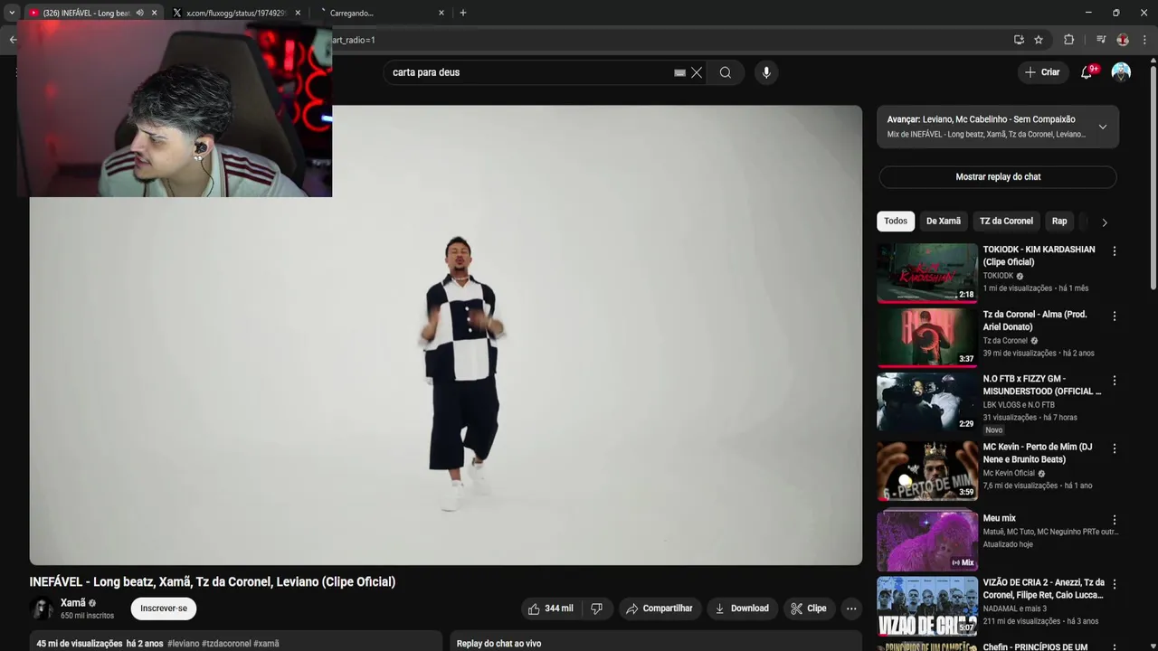The width and height of the screenshot is (1158, 651).
Task: Open Chefin PRINCÍPIOS DE UM video title
Action: coord(1035,646)
